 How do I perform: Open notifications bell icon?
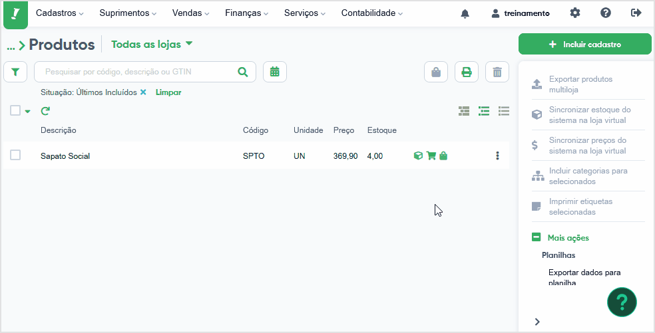465,13
